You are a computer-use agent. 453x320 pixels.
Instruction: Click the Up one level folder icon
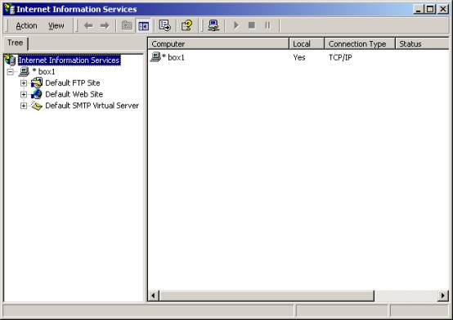(127, 25)
